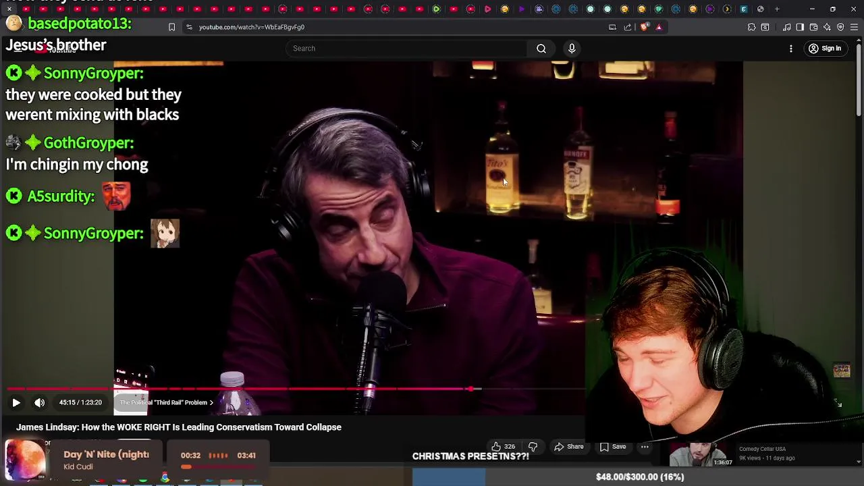The width and height of the screenshot is (864, 486).
Task: Open more actions ellipsis beside Save
Action: pos(645,447)
